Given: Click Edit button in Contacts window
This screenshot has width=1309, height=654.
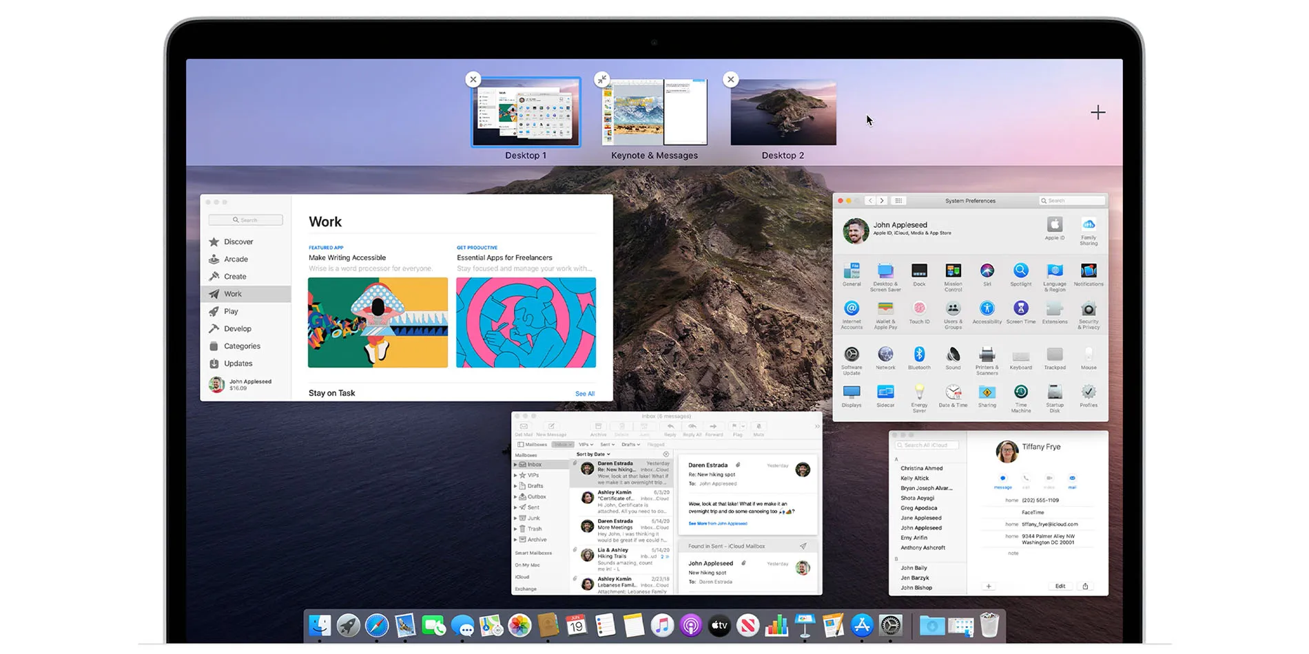Looking at the screenshot, I should tap(1060, 587).
